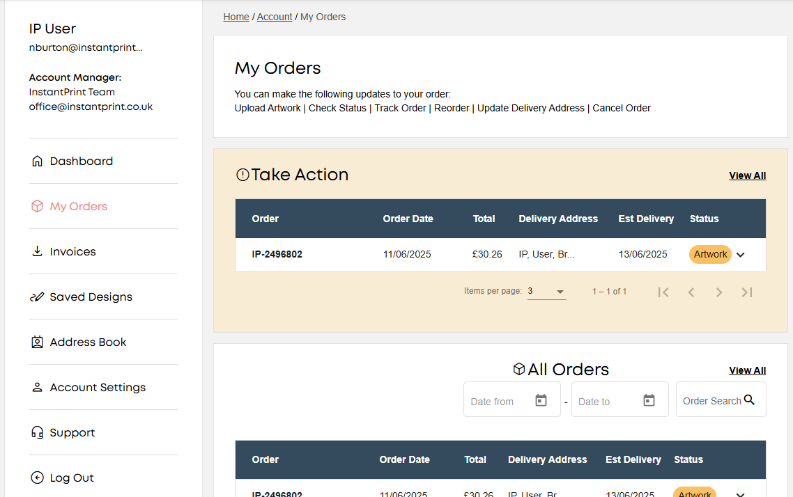Image resolution: width=793 pixels, height=497 pixels.
Task: Open the Items per page dropdown
Action: coord(546,292)
